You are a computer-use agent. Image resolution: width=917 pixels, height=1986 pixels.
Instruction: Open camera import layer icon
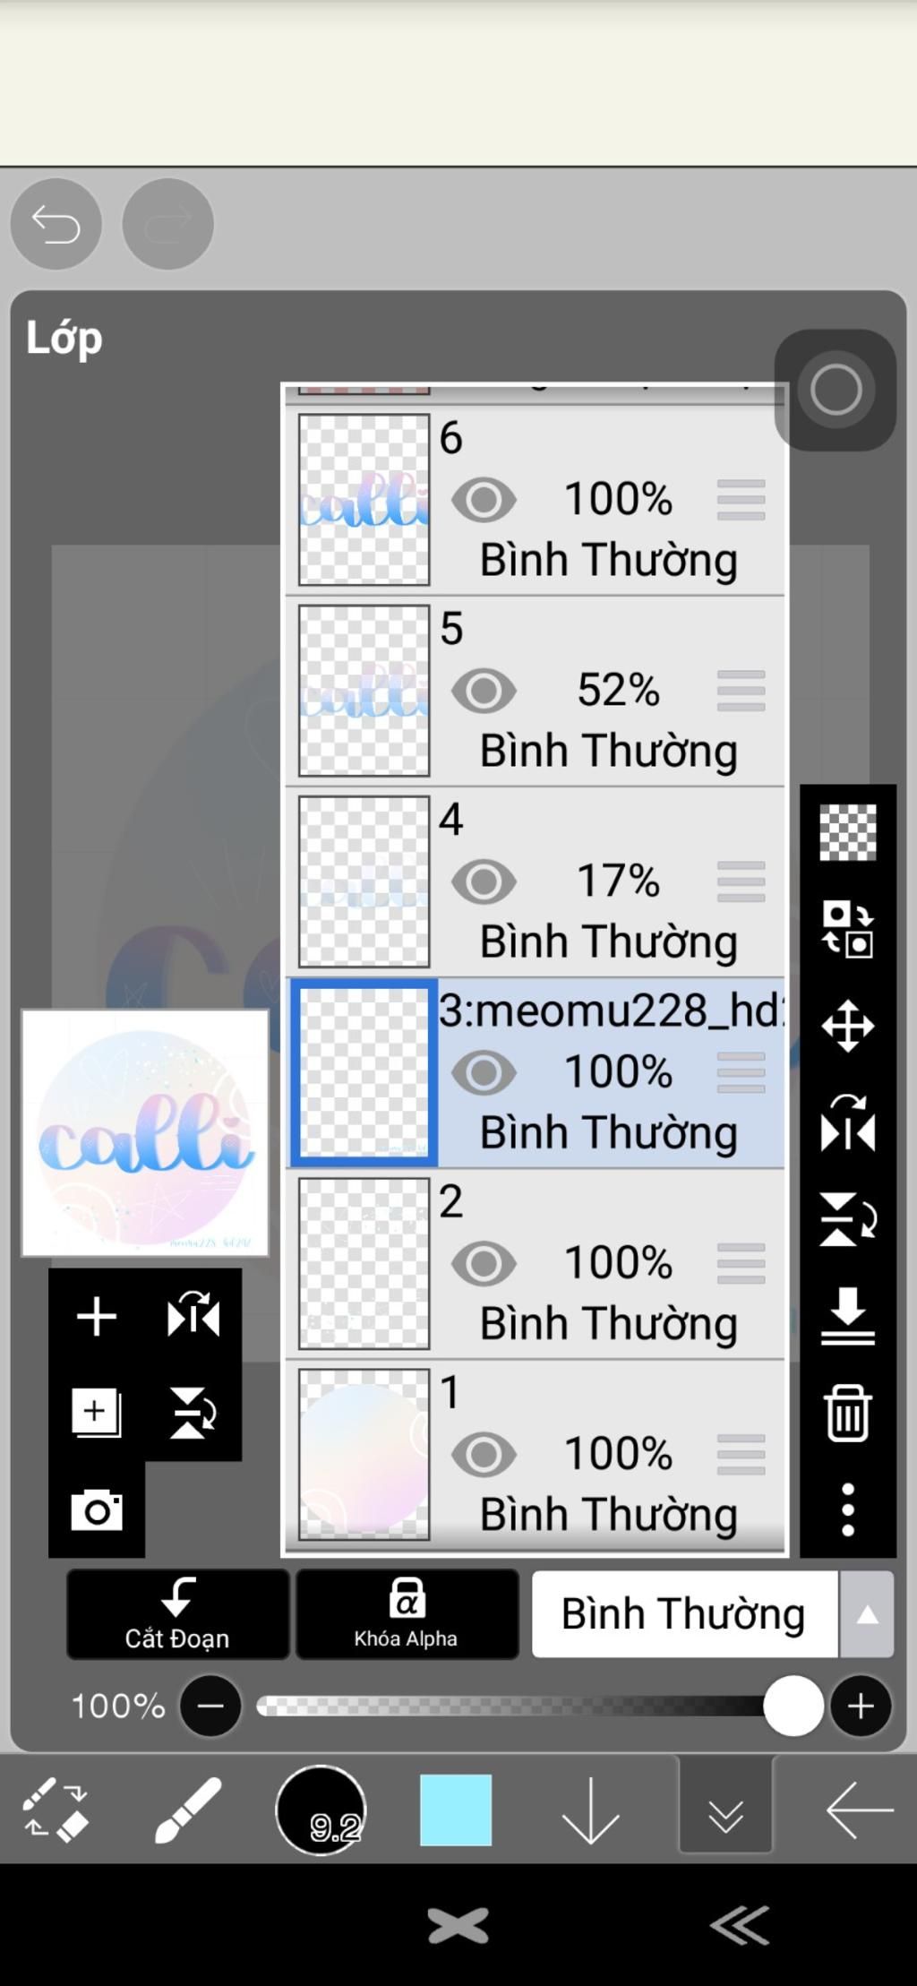(x=97, y=1511)
